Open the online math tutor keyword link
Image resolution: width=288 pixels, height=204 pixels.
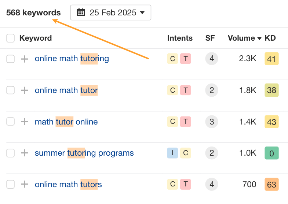click(66, 90)
